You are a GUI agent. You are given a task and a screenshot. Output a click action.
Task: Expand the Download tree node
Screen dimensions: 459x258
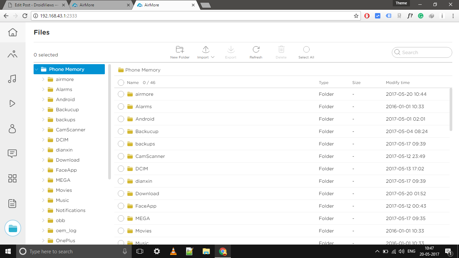pyautogui.click(x=43, y=160)
